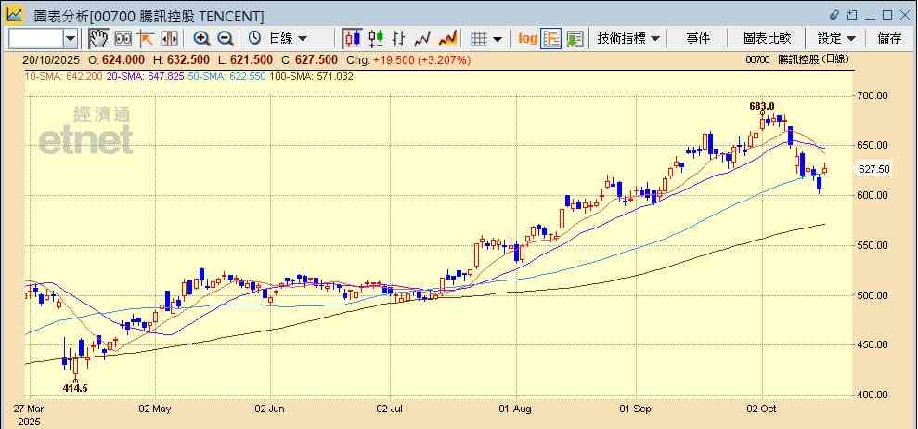This screenshot has width=918, height=429.
Task: Switch to line chart type
Action: pyautogui.click(x=423, y=38)
